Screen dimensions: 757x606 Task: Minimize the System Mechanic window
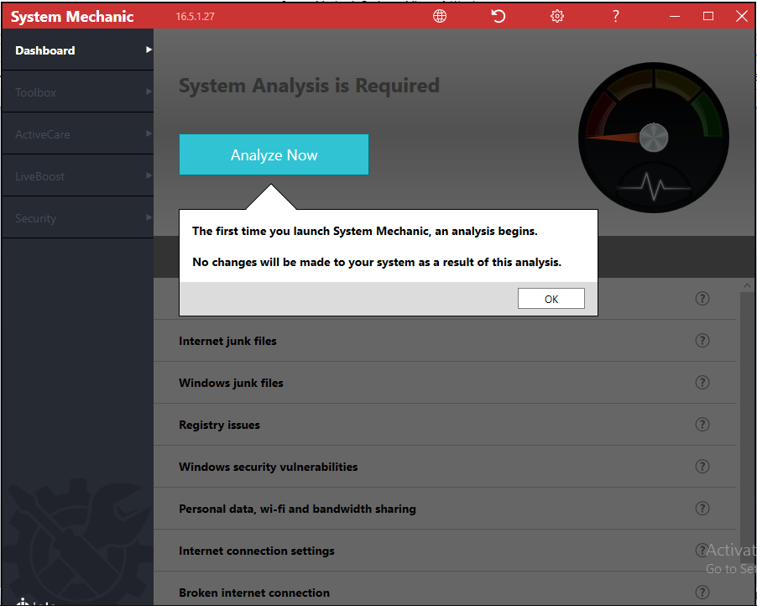(x=675, y=16)
